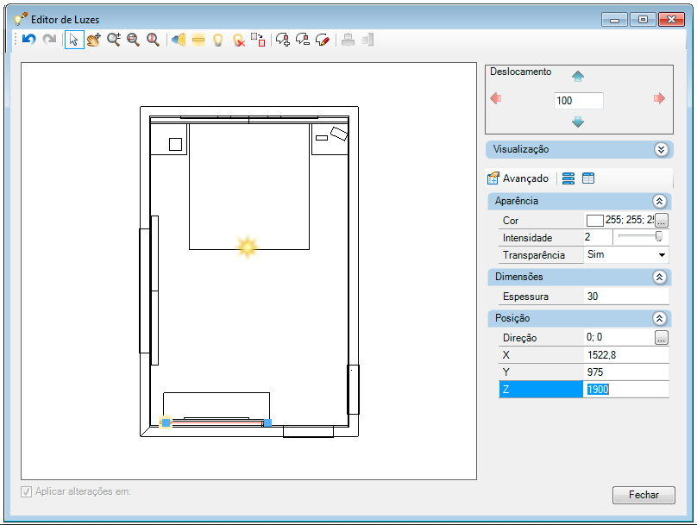
Task: Collapse the Aparência section
Action: click(x=659, y=201)
